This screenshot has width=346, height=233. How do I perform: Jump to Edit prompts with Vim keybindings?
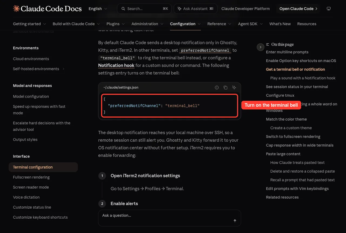click(297, 189)
